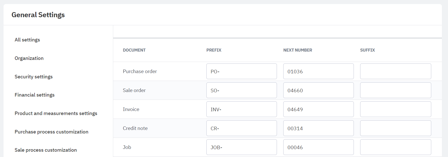Image resolution: width=448 pixels, height=157 pixels.
Task: Edit the Invoice prefix INV- field
Action: (241, 109)
